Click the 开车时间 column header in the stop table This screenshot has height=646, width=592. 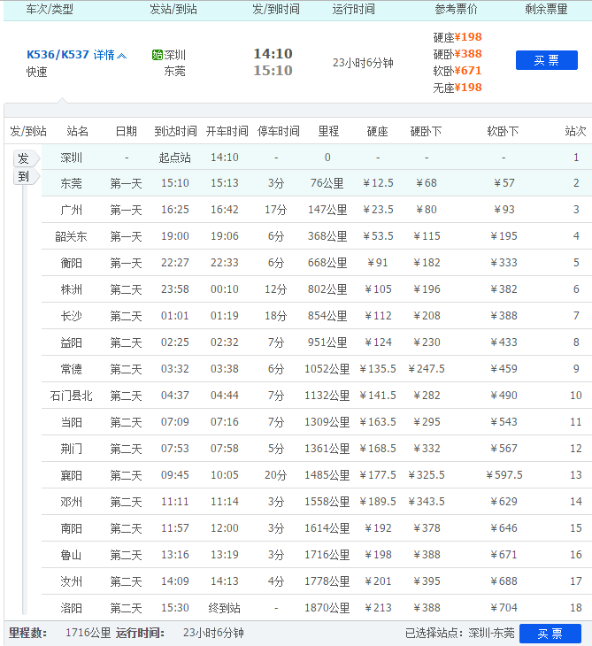coord(227,131)
